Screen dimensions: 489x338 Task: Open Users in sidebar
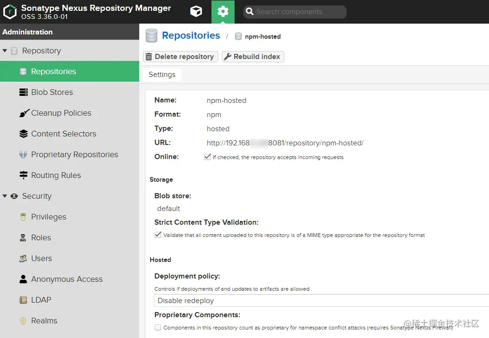point(69,259)
